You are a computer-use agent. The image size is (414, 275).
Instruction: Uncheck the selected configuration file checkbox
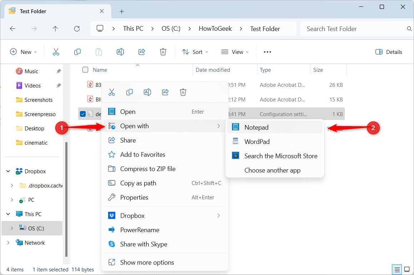point(83,114)
